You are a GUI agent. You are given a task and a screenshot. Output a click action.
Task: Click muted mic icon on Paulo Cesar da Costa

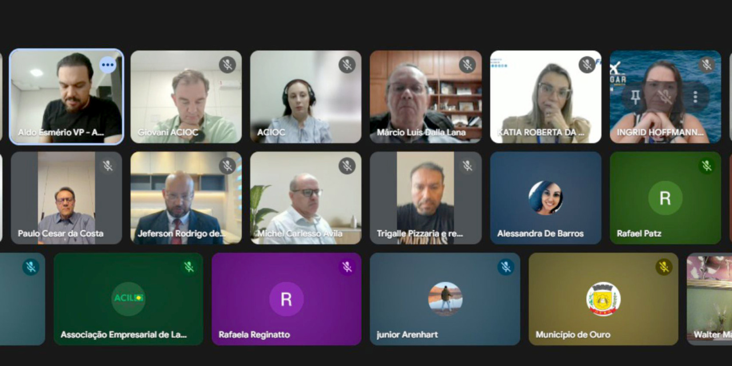[x=108, y=166]
